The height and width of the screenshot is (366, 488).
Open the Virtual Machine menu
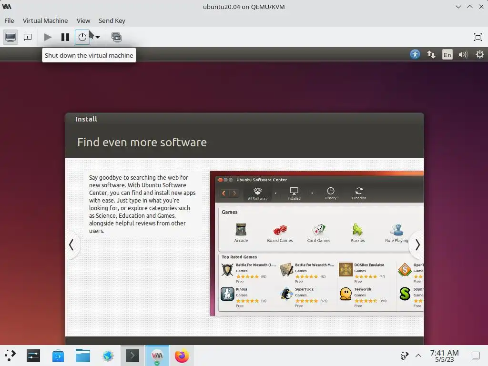tap(45, 20)
